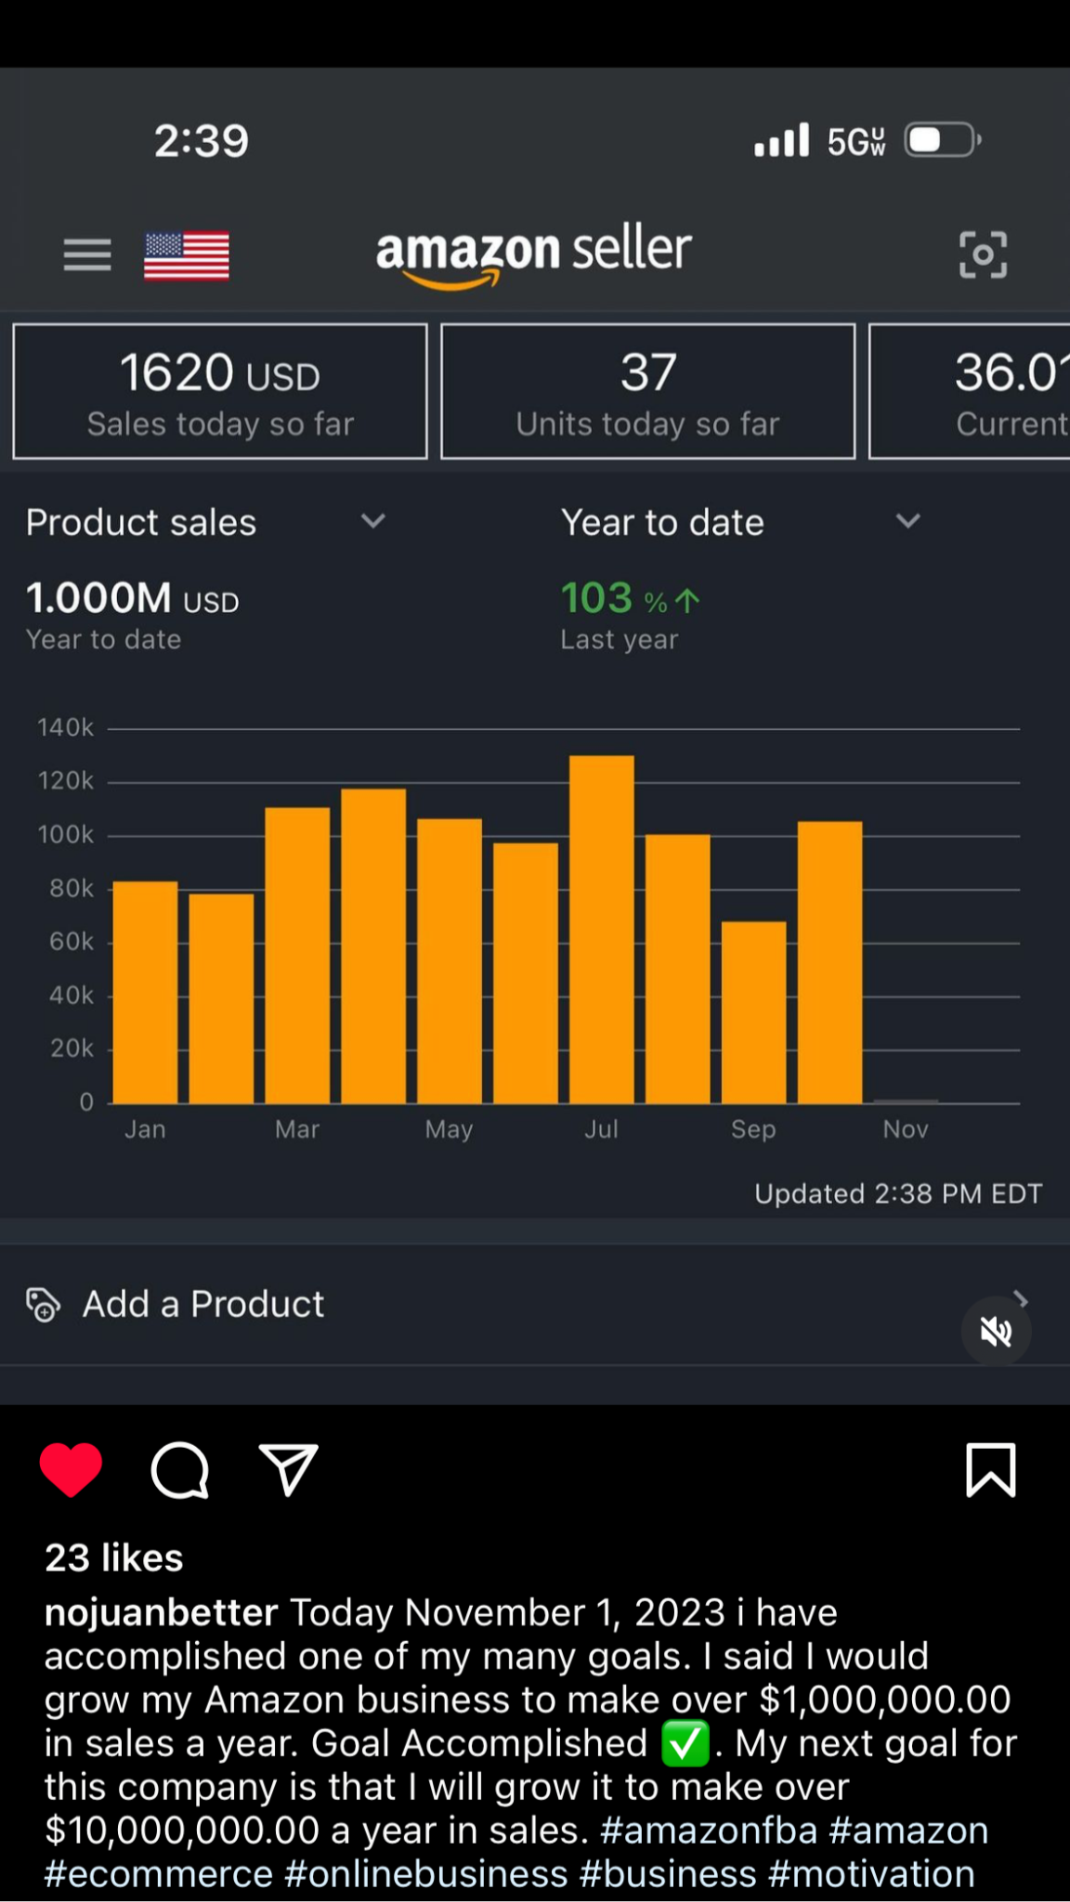Open the Sales today so far card
Viewport: 1070px width, 1902px height.
220,391
